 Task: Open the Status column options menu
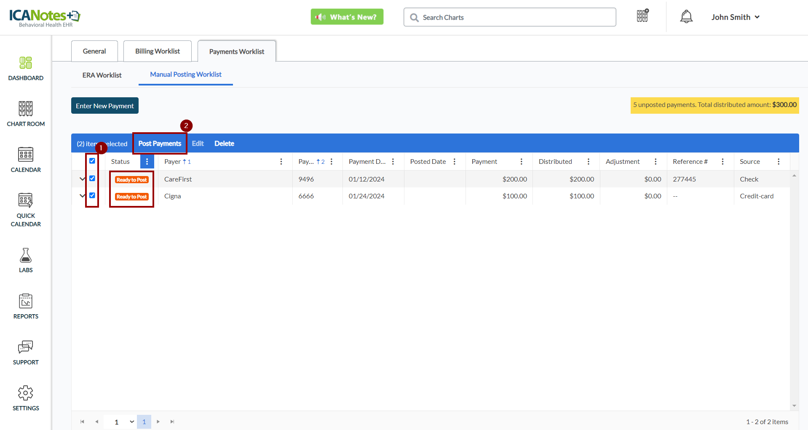(x=147, y=162)
